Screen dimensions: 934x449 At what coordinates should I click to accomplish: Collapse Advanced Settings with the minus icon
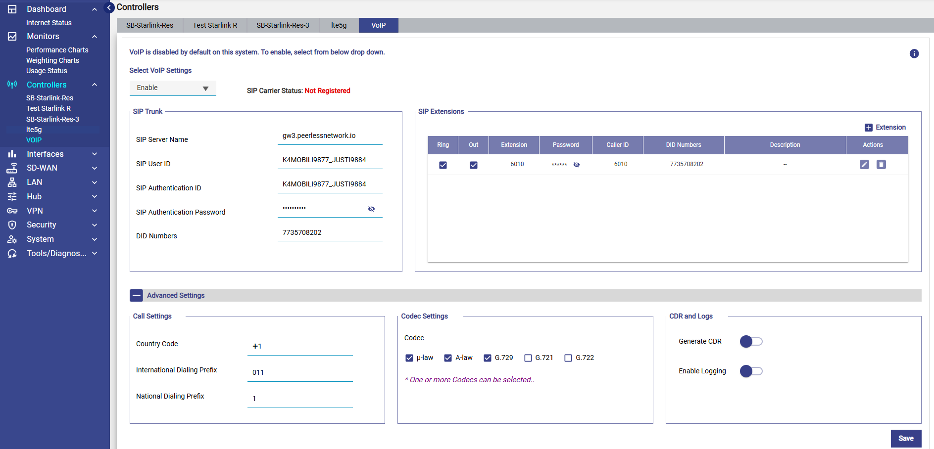click(x=136, y=296)
